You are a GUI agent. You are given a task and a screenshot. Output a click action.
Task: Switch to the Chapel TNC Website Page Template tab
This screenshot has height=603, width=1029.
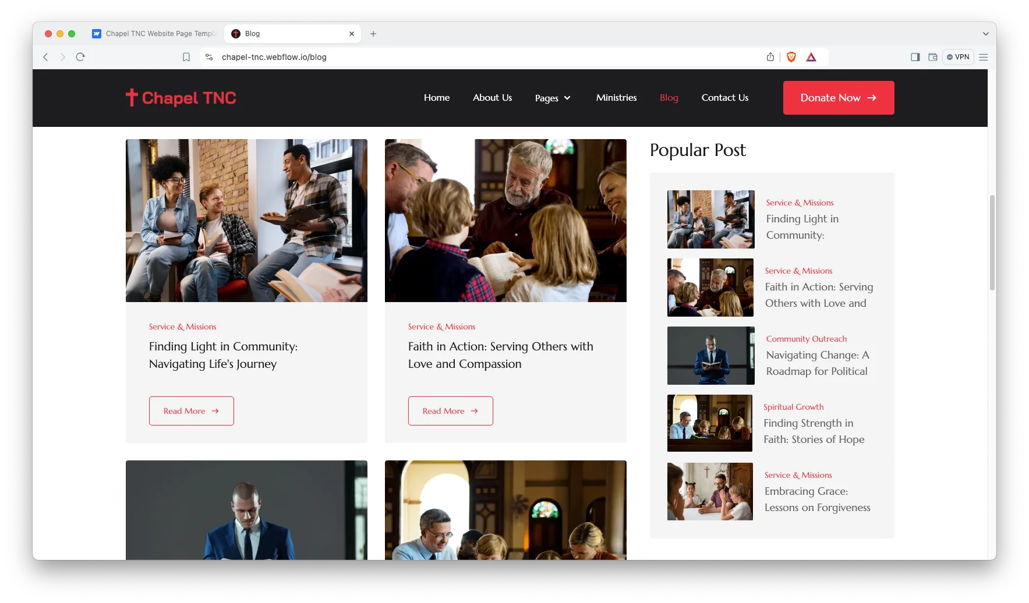pyautogui.click(x=155, y=34)
